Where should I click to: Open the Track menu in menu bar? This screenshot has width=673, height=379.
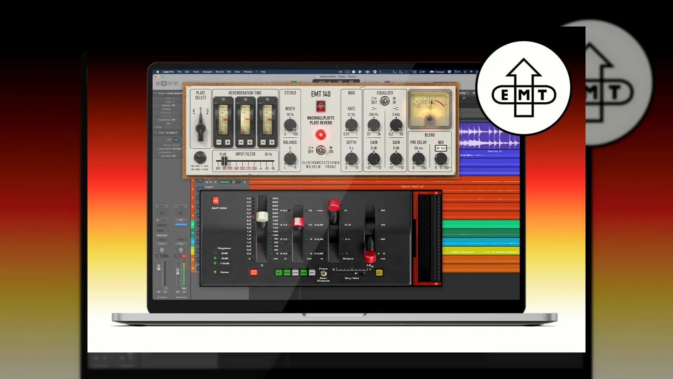click(x=196, y=72)
